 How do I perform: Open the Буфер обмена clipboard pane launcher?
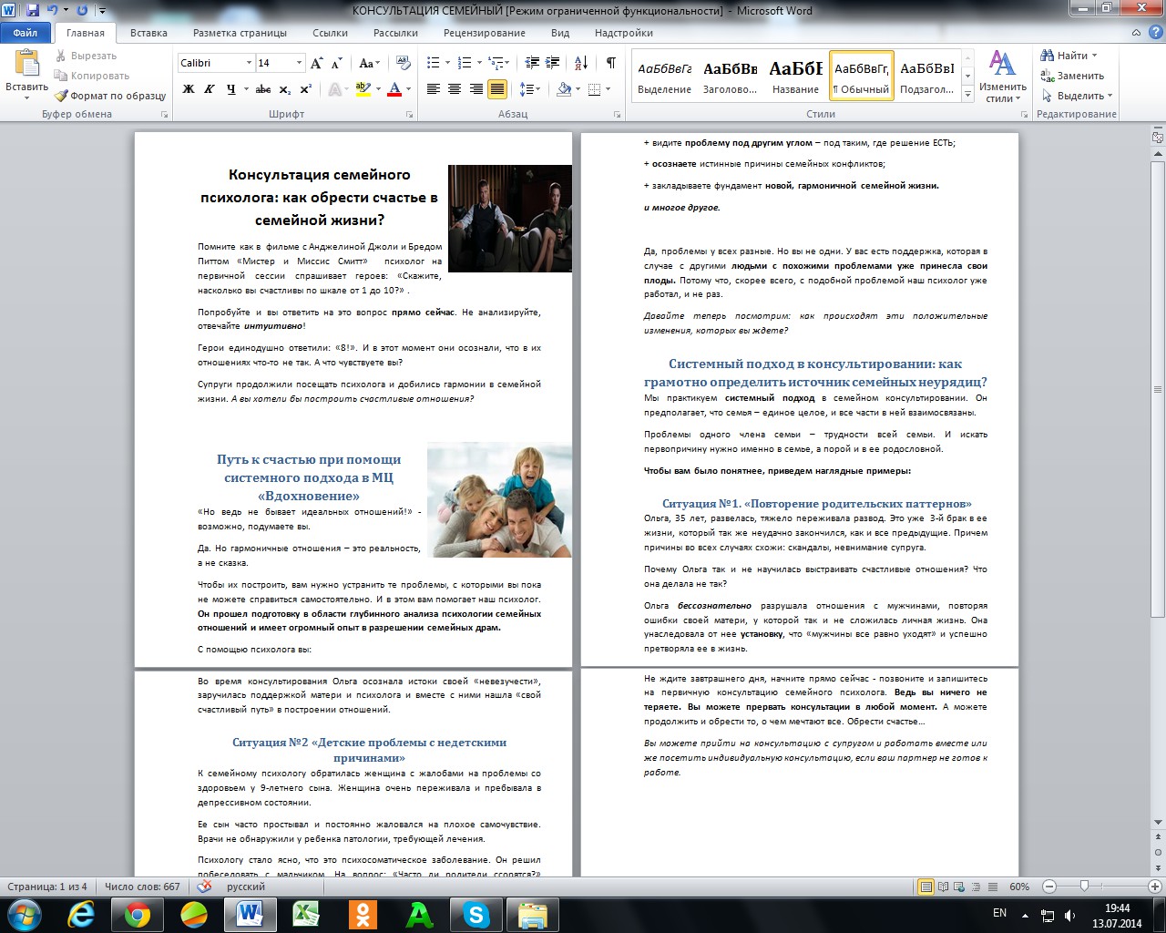[x=165, y=115]
